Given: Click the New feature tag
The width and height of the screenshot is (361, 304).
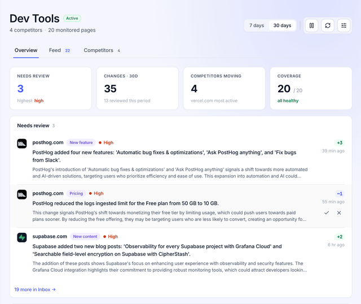Looking at the screenshot, I should tap(81, 142).
